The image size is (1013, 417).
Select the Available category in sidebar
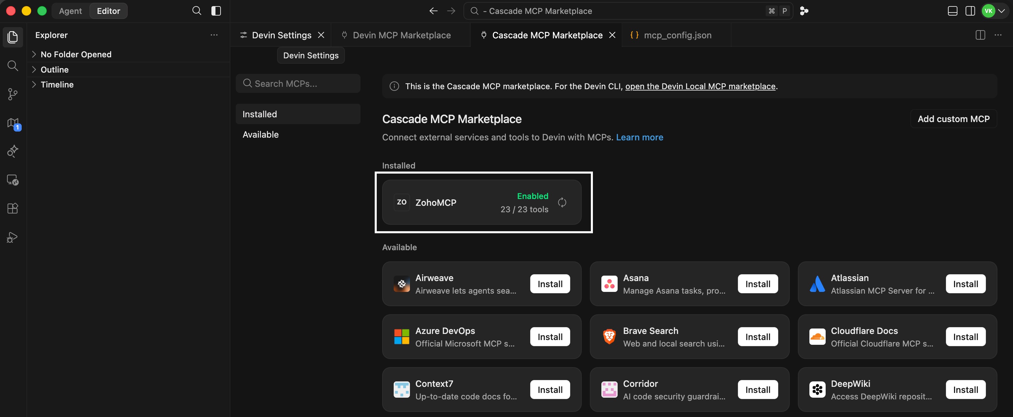point(298,135)
